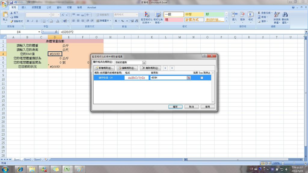308x173 pixels.
Task: Expand the show formatting rules dropdown
Action: click(144, 62)
